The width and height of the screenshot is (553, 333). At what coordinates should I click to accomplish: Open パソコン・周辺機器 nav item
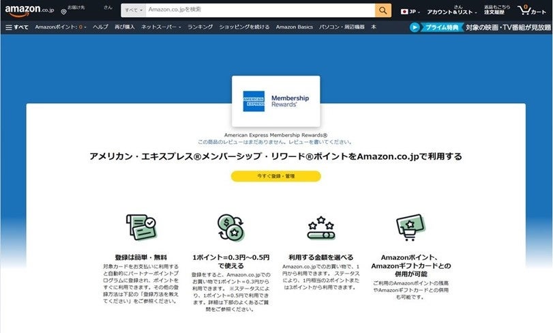point(342,27)
